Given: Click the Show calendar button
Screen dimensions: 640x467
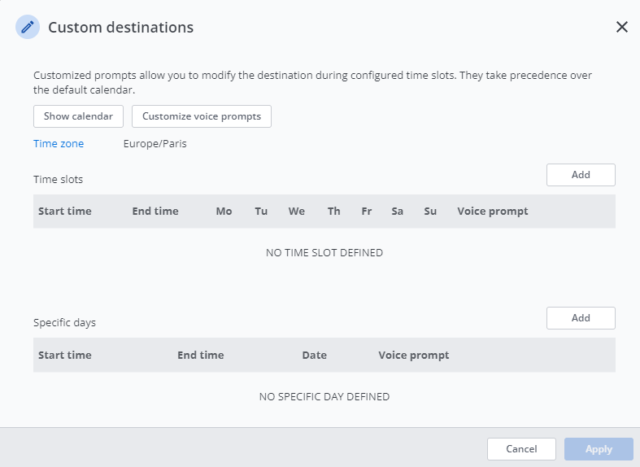Looking at the screenshot, I should pos(78,116).
